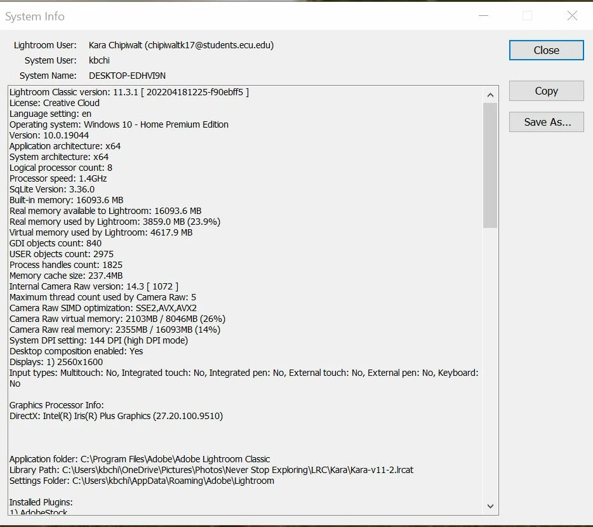Select the 'License: Creative Cloud' line
Image resolution: width=593 pixels, height=527 pixels.
click(55, 103)
